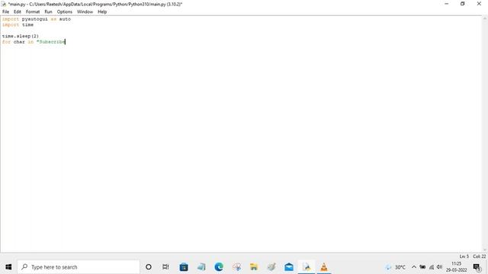The width and height of the screenshot is (488, 274).
Task: Click the 'time.sleep(2)' code line
Action: (21, 36)
